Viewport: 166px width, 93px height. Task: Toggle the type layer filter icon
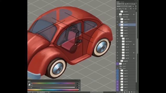pos(130,4)
